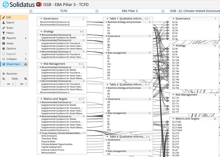This screenshot has width=220, height=157.
Task: Select Recommended Disclosure c) under Risk Management
Action: 55,93
